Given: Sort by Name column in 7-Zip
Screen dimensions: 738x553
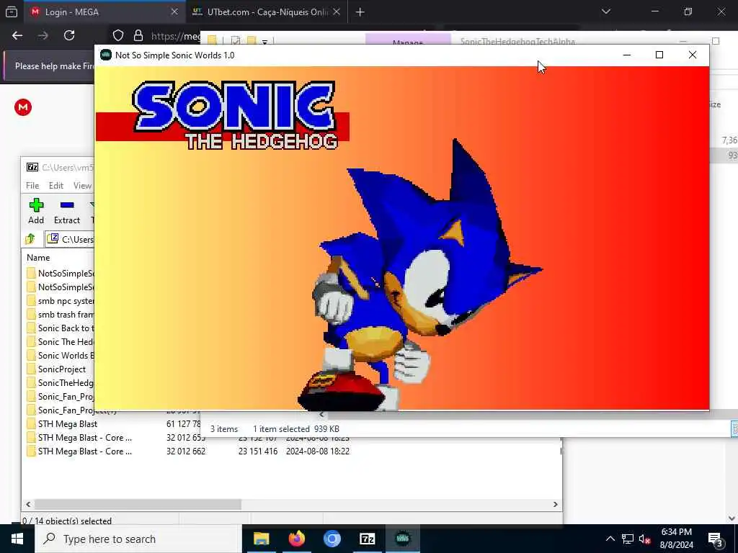Looking at the screenshot, I should click(38, 257).
